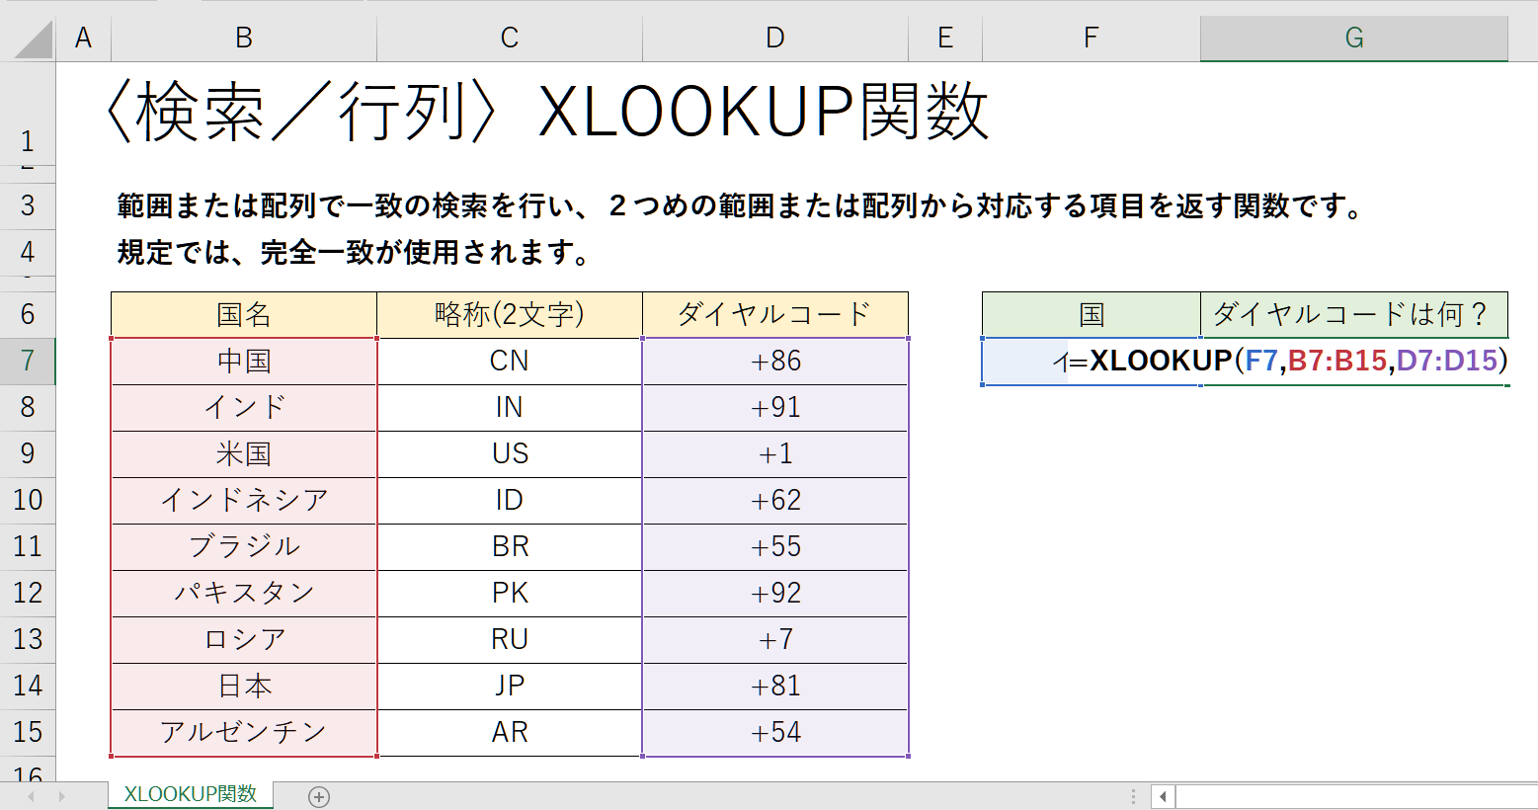Select column G header
The width and height of the screenshot is (1538, 810).
(1353, 39)
